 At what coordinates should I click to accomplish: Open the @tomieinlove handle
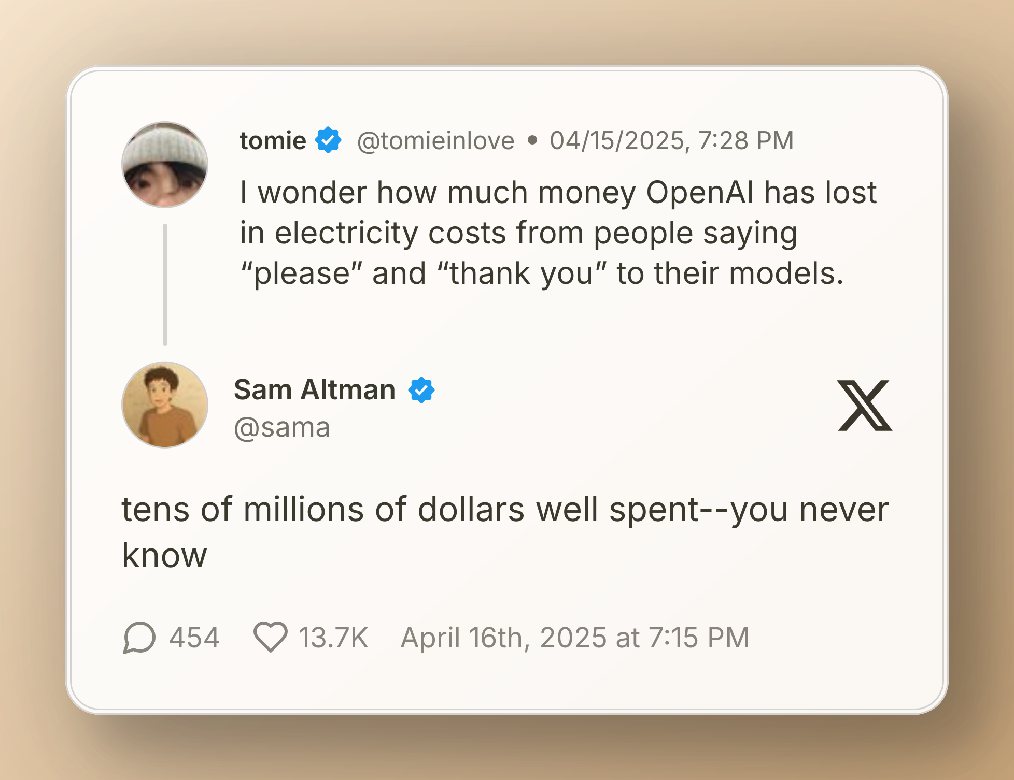pyautogui.click(x=435, y=140)
